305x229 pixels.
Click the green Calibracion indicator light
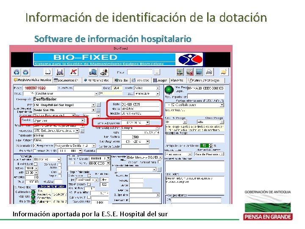33,192
